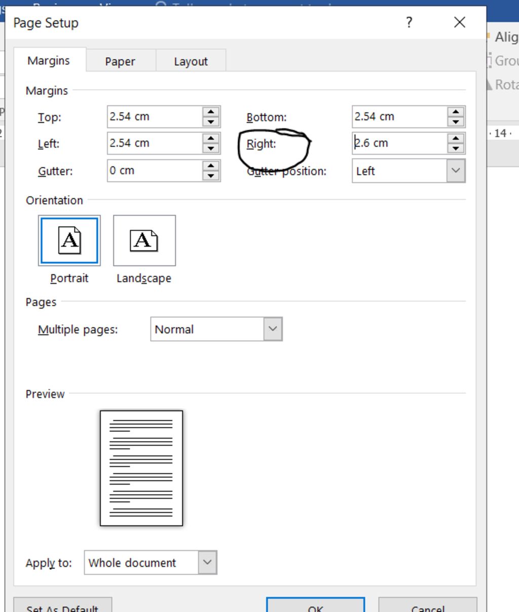This screenshot has width=519, height=612.
Task: Decrease the Left margin value
Action: [x=211, y=149]
